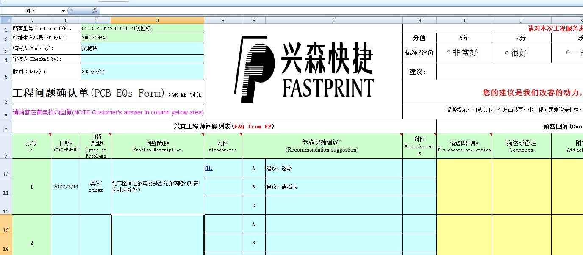The width and height of the screenshot is (583, 255).
Task: Select column B header
Action: (66, 20)
